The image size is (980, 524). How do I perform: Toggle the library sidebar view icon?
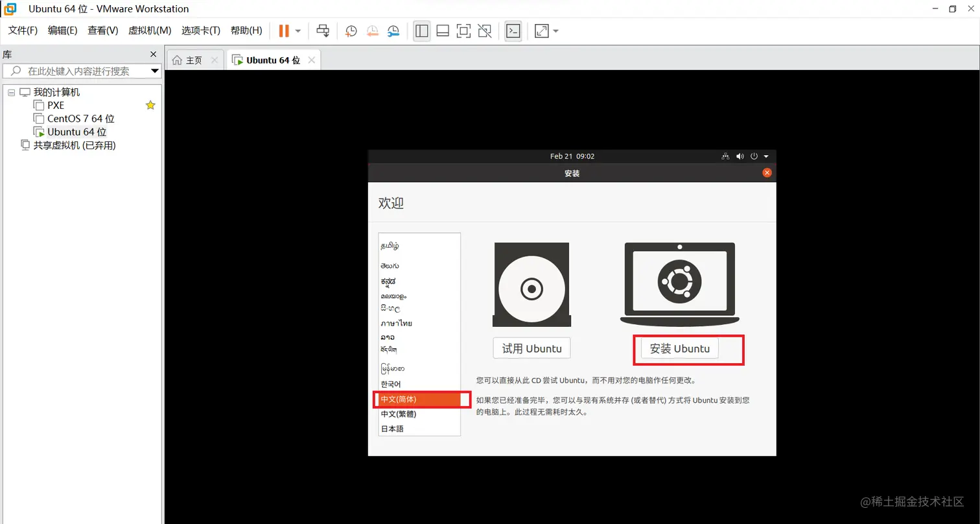pyautogui.click(x=422, y=30)
